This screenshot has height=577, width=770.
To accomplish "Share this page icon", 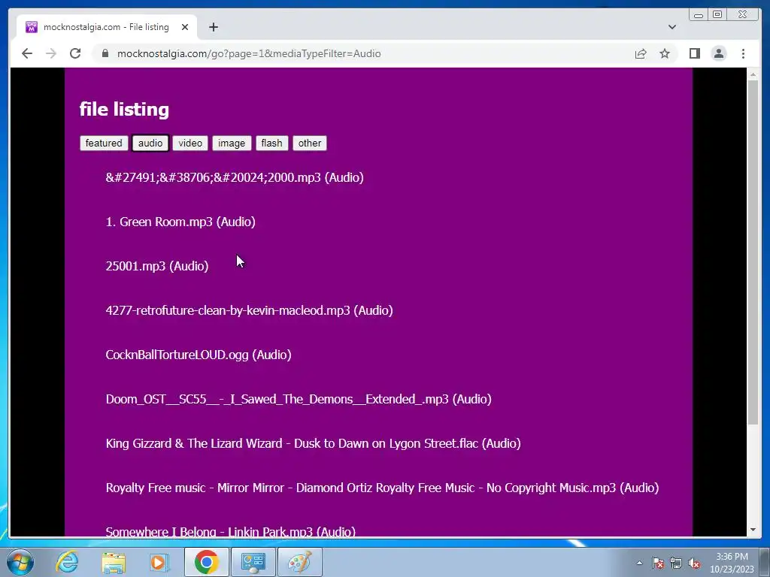I will point(641,53).
